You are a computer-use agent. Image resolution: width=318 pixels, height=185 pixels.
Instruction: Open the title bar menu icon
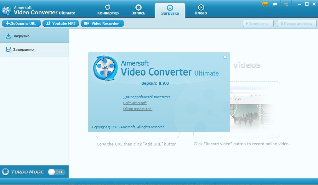(286, 4)
